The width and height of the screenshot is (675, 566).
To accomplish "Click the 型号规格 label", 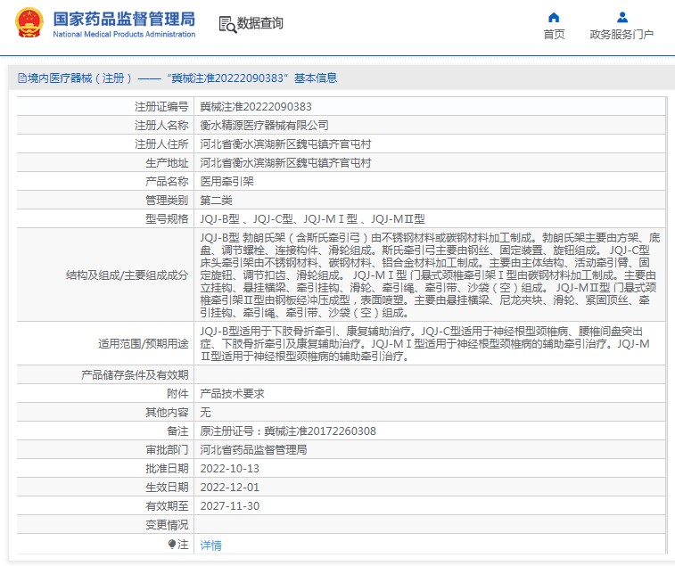I will [167, 218].
